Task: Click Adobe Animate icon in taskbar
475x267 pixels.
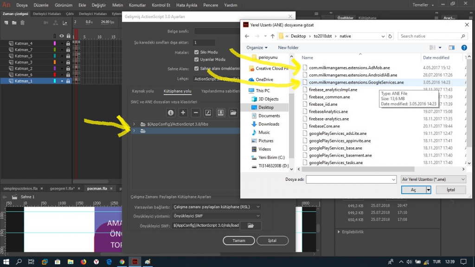Action: tap(135, 261)
